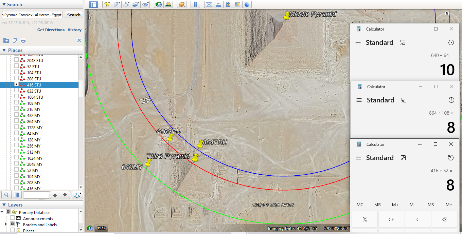Check the 2048 STU checkbox
This screenshot has height=234, width=462.
pyautogui.click(x=16, y=60)
